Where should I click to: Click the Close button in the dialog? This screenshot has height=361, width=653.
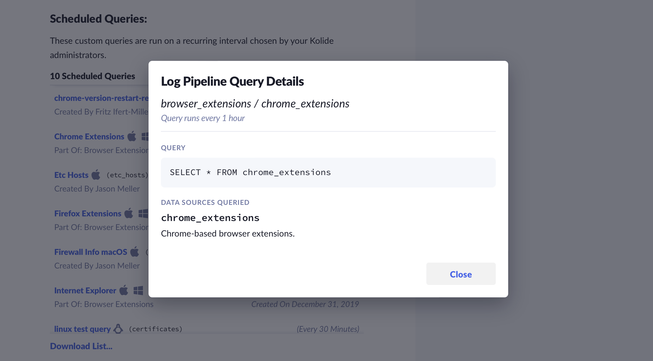click(x=461, y=274)
